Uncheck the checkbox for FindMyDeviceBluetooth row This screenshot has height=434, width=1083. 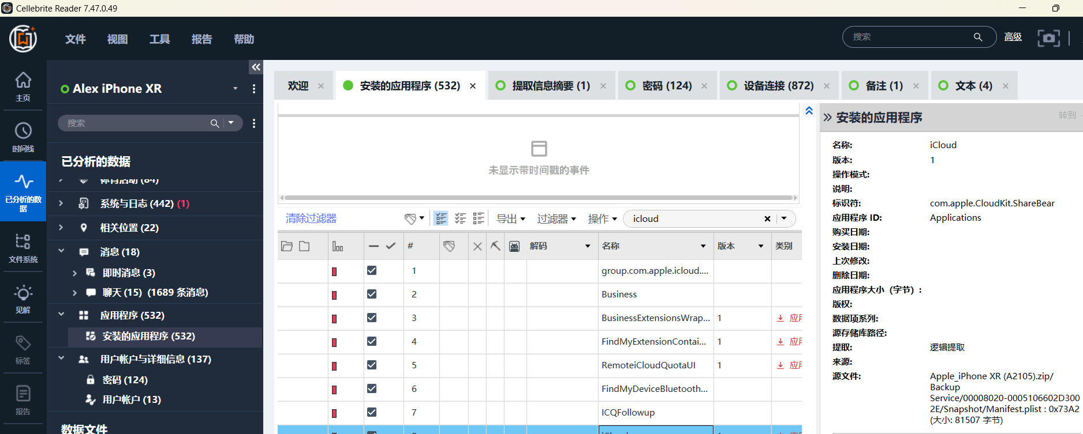coord(372,388)
